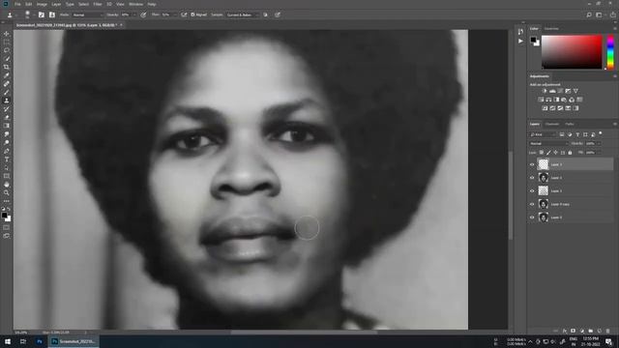Click the delete layer trash icon

point(608,331)
